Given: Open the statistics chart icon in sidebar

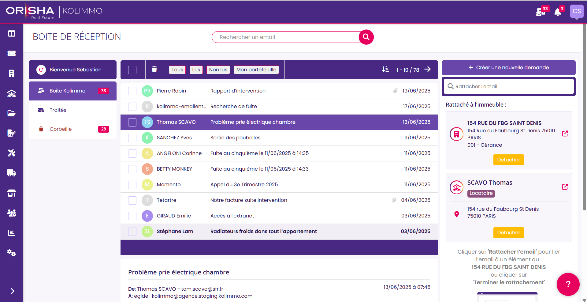Looking at the screenshot, I should pos(12,233).
